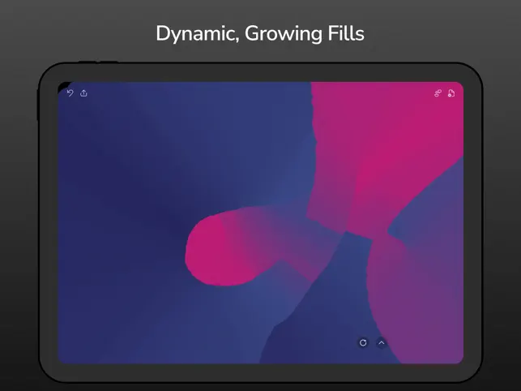
Task: Tap the circular refresh button
Action: (x=363, y=342)
